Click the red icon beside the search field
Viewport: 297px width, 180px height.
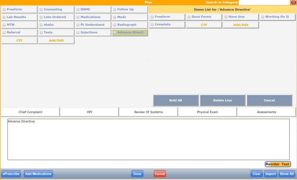294,2
